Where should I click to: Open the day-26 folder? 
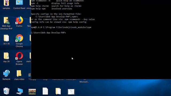[6, 57]
